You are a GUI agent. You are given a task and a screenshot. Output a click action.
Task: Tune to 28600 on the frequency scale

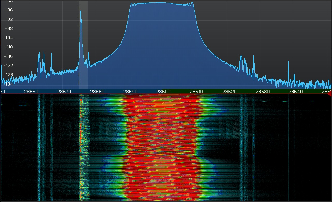point(162,92)
